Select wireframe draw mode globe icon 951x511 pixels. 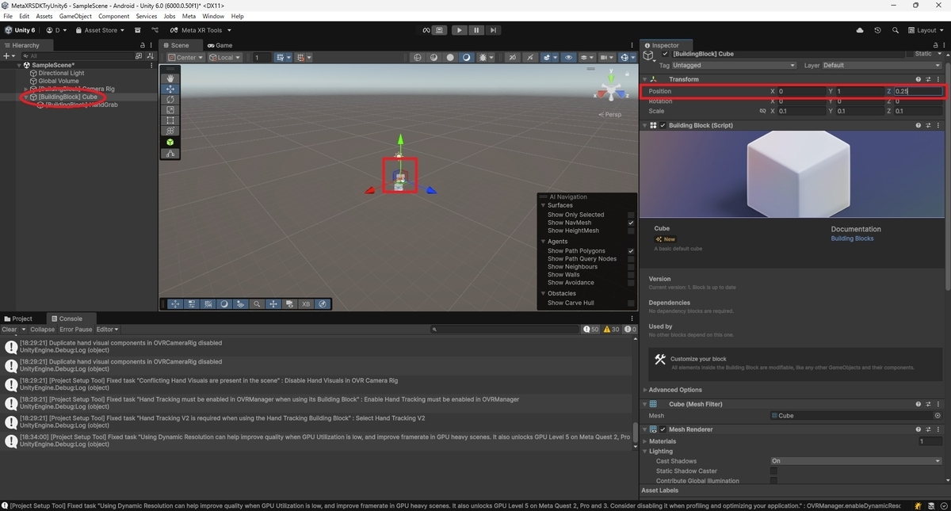(x=418, y=57)
